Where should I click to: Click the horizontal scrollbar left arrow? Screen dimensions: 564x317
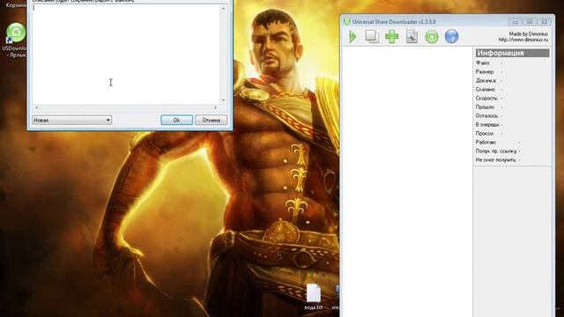point(36,107)
